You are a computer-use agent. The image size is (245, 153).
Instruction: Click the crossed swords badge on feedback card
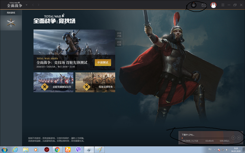point(87,87)
